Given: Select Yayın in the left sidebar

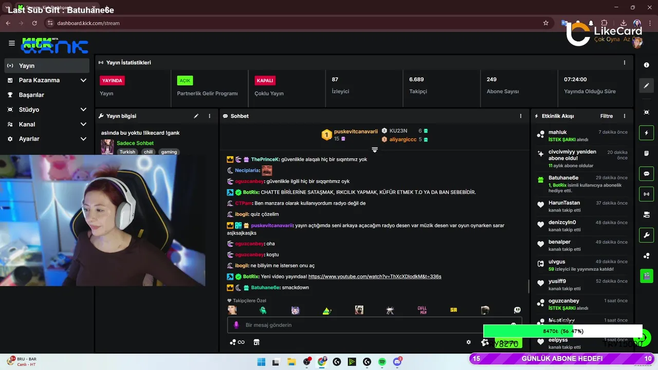Looking at the screenshot, I should pos(47,66).
